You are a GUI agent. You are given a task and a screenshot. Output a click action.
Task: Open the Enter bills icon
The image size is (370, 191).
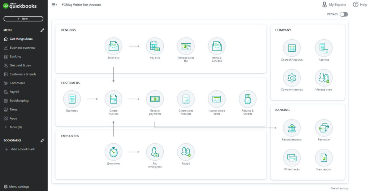pyautogui.click(x=113, y=46)
